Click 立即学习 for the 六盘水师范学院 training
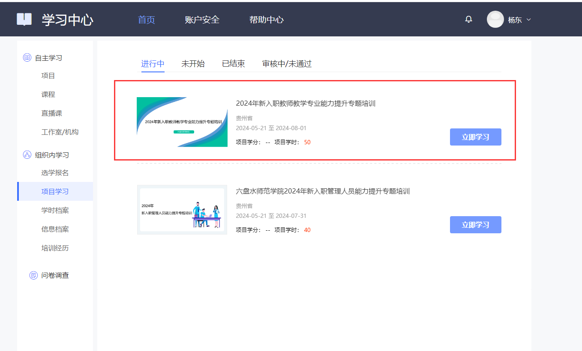The width and height of the screenshot is (582, 351). click(475, 225)
